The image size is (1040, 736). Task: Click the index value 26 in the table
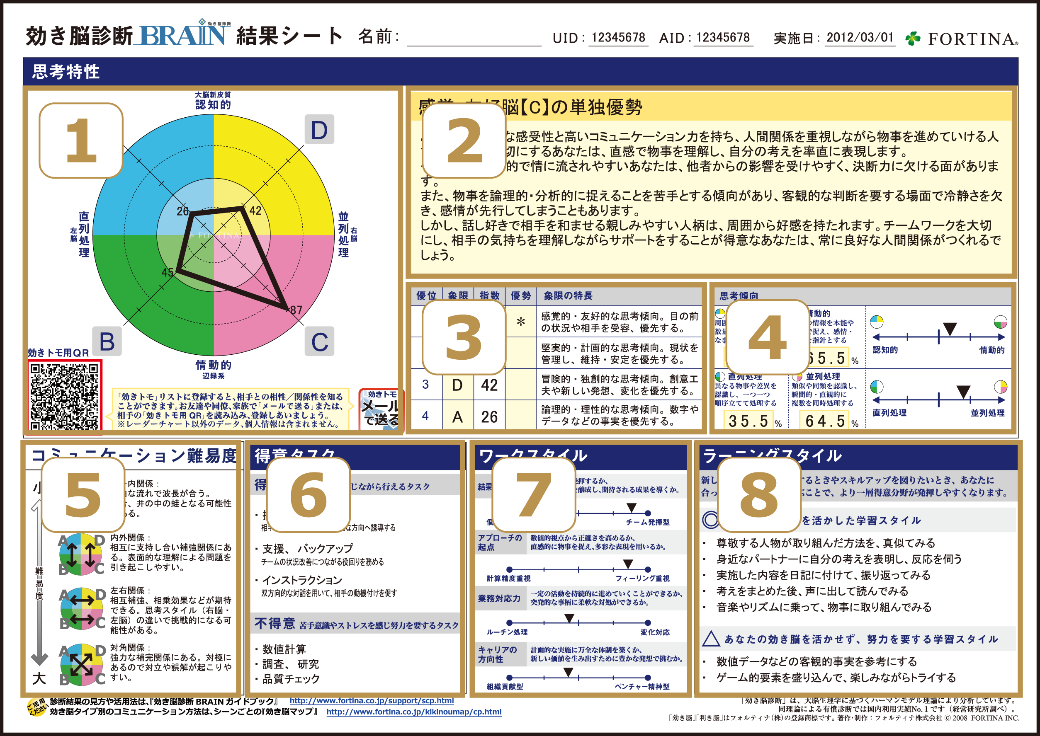tap(489, 416)
